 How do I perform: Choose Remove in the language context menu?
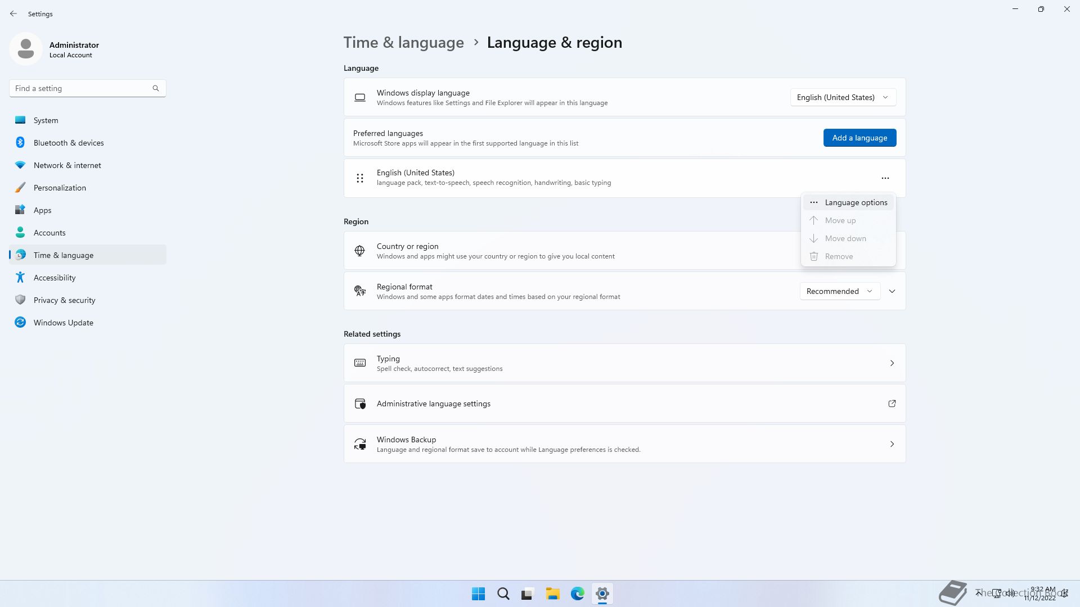839,256
